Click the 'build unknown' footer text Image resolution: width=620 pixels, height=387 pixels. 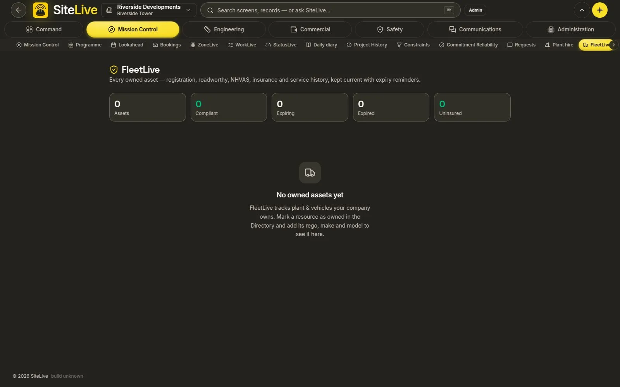pyautogui.click(x=67, y=376)
